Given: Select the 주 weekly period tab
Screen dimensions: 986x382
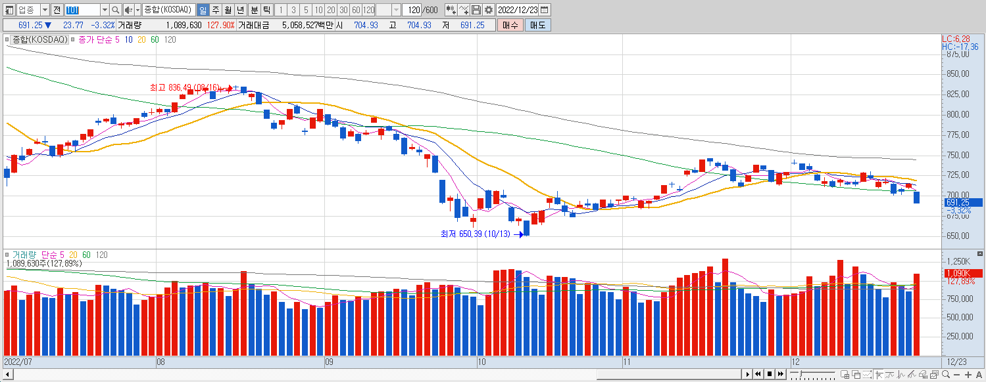Looking at the screenshot, I should point(214,10).
